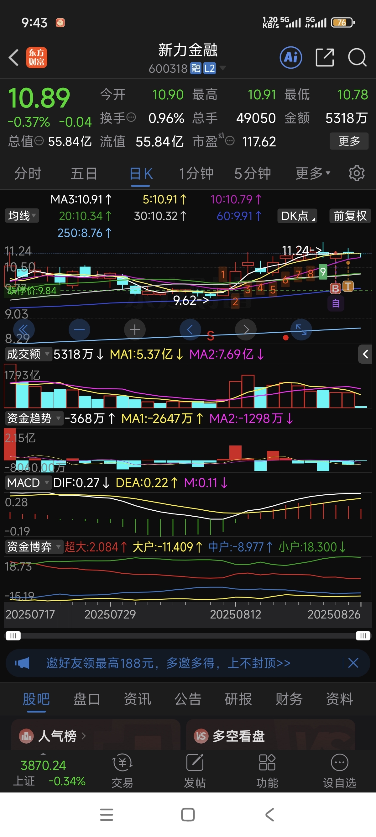Tap the promotion megaphone icon

[x=22, y=662]
